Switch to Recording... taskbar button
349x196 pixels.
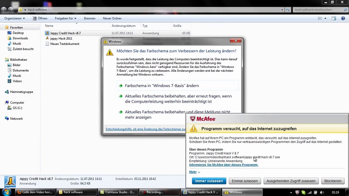[x=159, y=192]
